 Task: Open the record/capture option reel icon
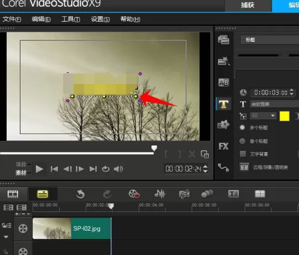[x=134, y=194]
